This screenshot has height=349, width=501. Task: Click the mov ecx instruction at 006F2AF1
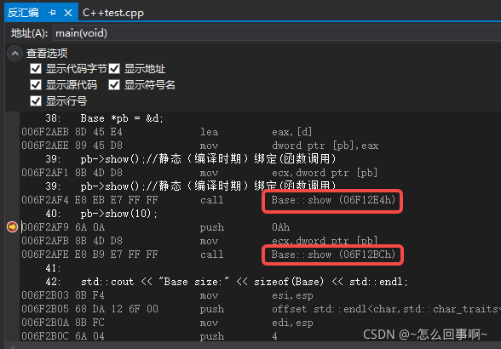(199, 173)
